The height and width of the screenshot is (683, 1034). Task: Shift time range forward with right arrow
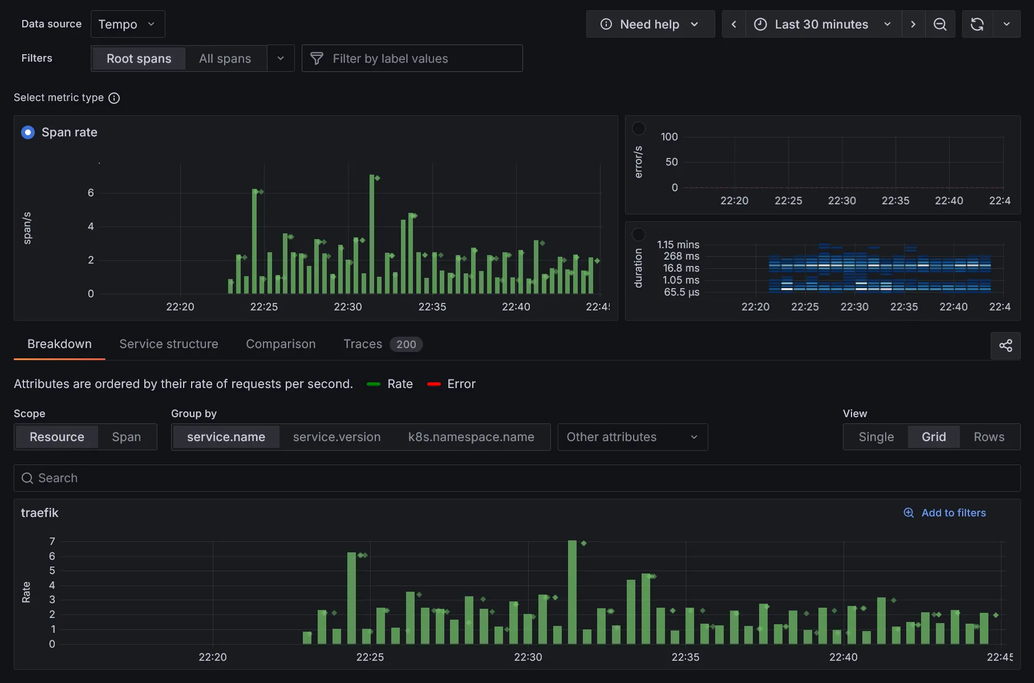[913, 24]
